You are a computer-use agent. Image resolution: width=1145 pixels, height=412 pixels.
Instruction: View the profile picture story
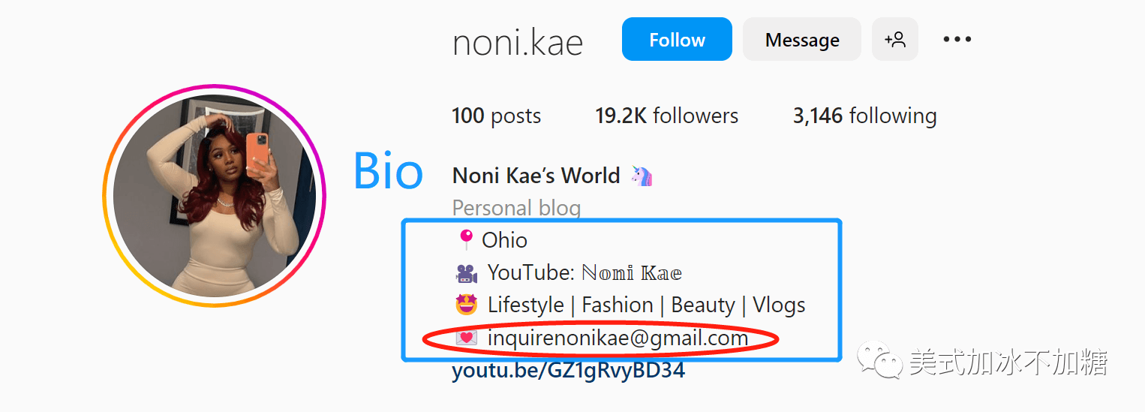pos(214,197)
